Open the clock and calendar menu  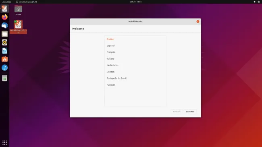click(x=135, y=2)
